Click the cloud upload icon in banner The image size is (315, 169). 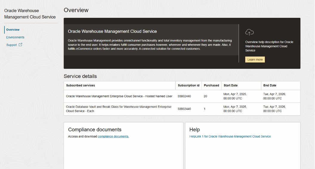(249, 32)
